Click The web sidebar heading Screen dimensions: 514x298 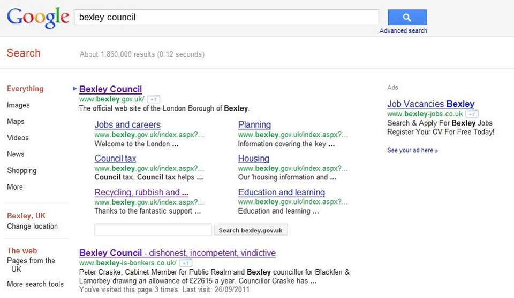(22, 250)
